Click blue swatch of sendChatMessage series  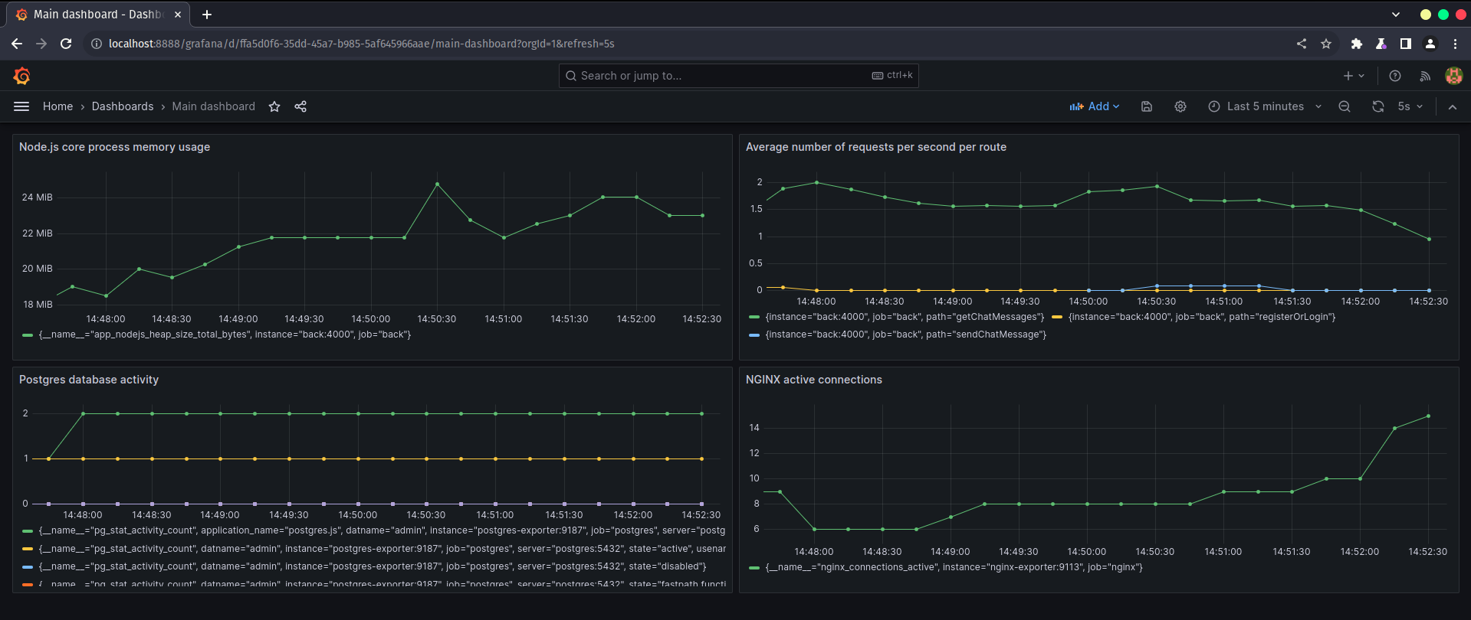[754, 334]
